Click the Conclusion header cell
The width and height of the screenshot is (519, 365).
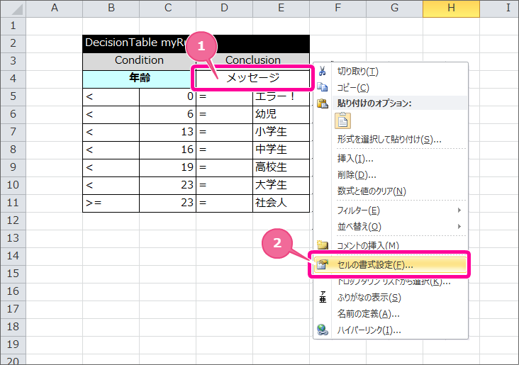[x=253, y=60]
